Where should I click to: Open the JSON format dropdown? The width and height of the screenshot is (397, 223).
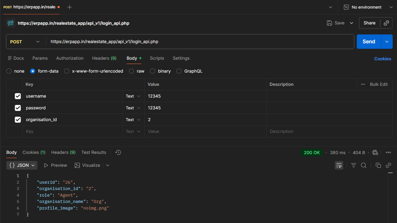22,165
